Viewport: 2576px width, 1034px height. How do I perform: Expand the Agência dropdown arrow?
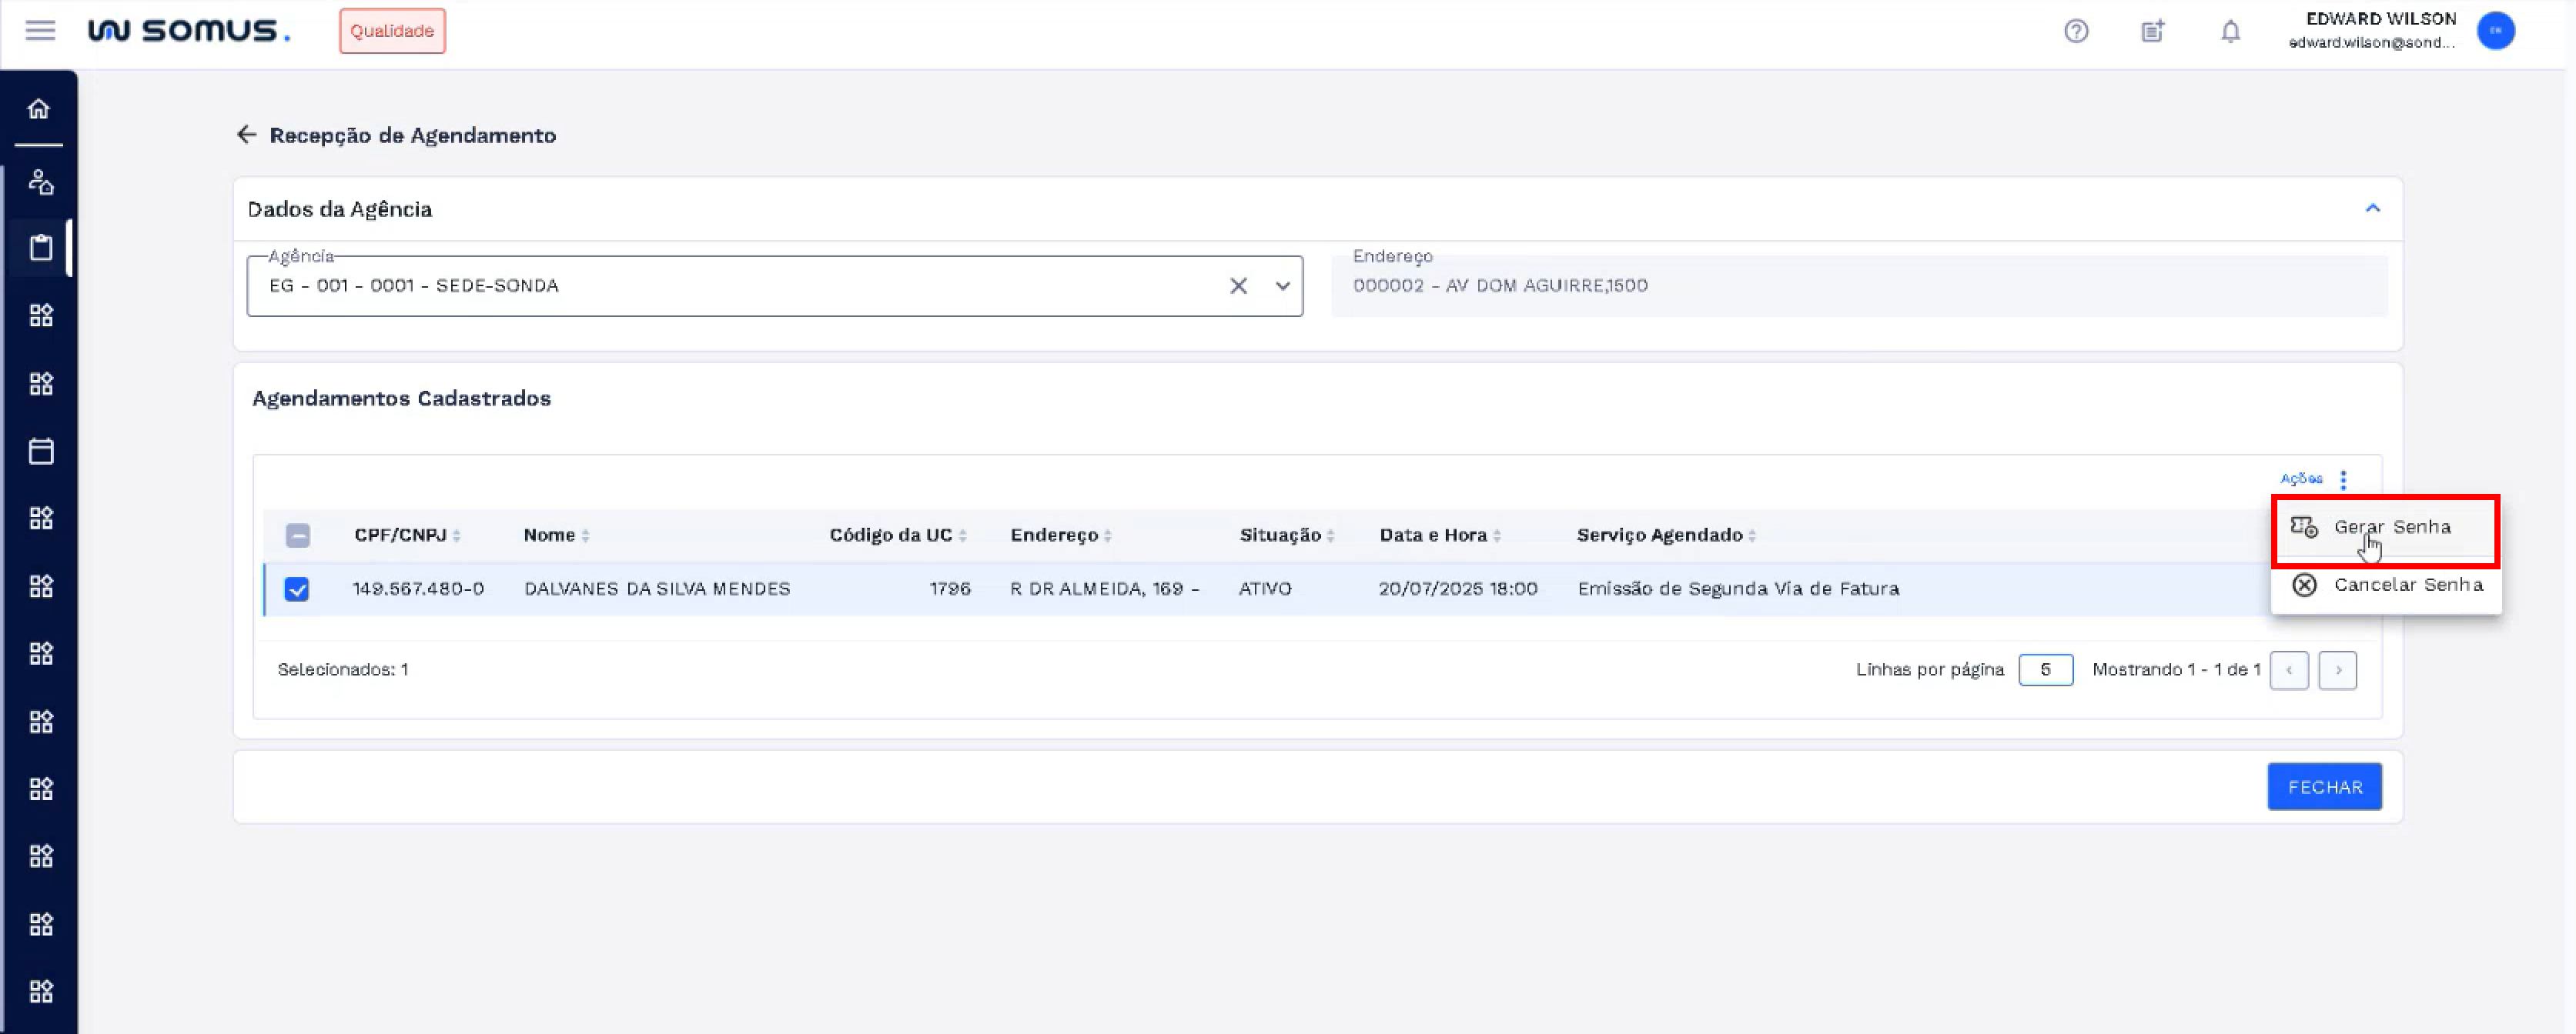(1282, 287)
